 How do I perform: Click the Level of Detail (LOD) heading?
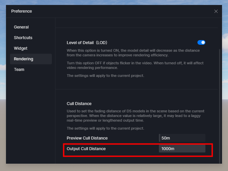click(x=87, y=43)
